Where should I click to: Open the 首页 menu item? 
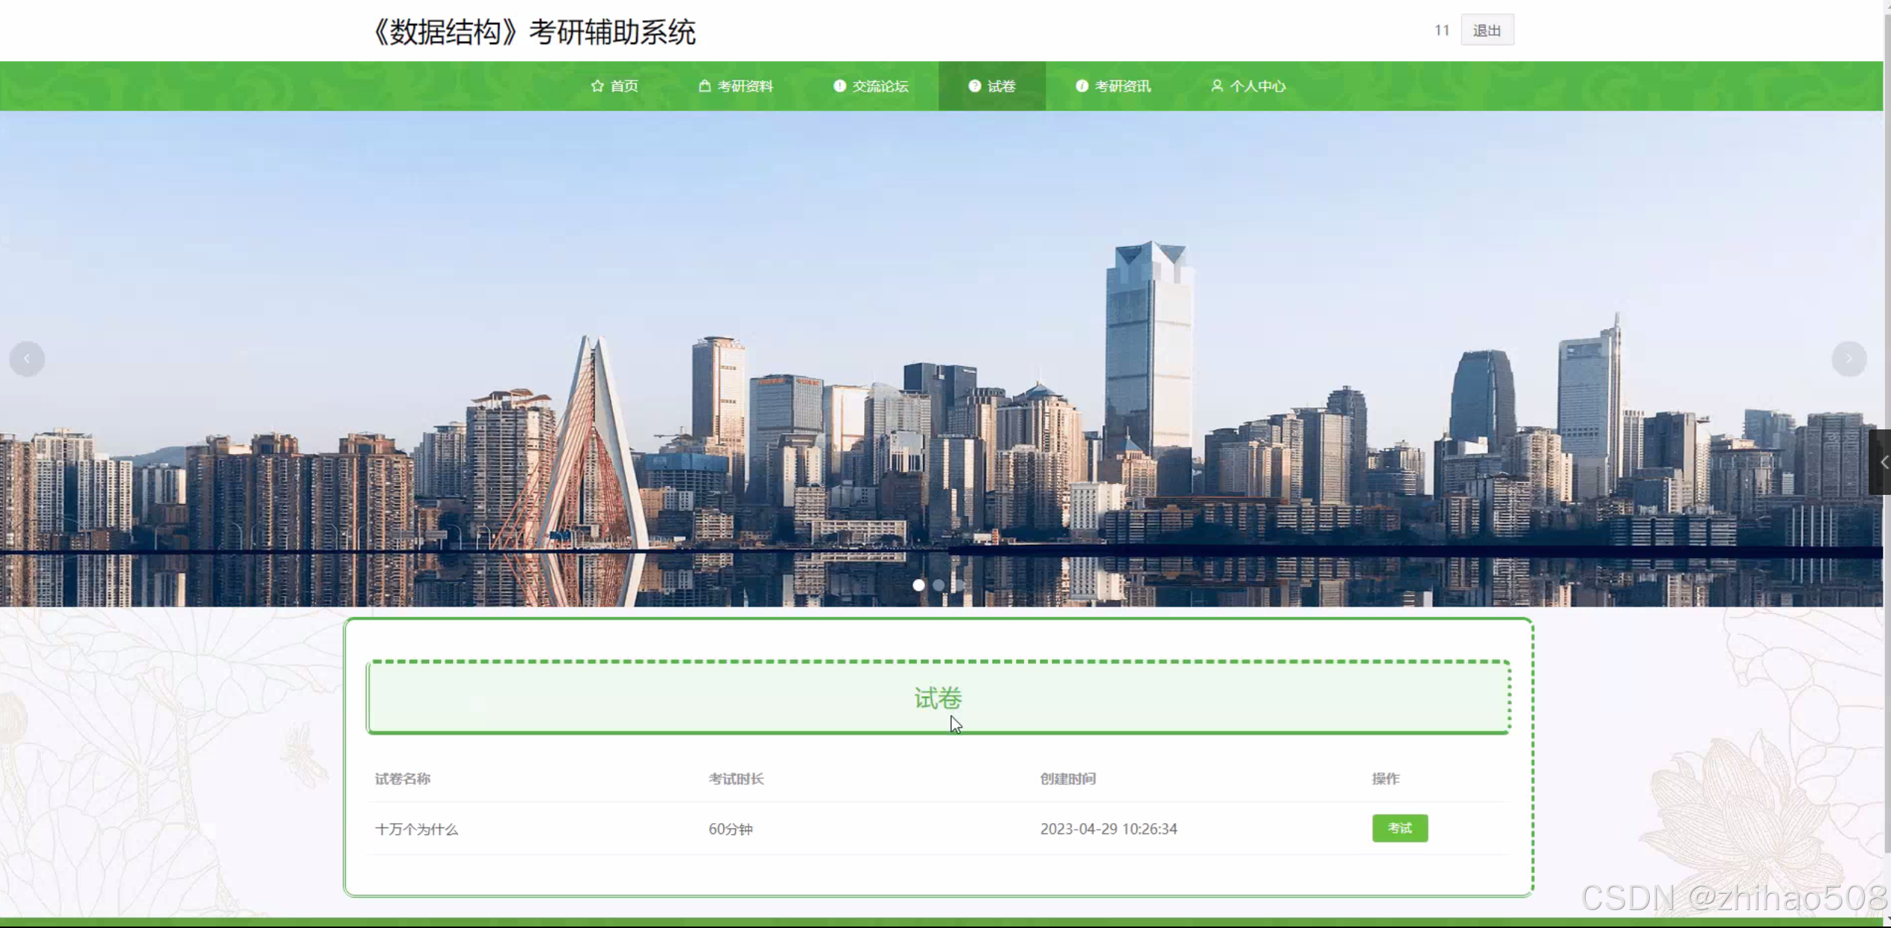point(614,86)
